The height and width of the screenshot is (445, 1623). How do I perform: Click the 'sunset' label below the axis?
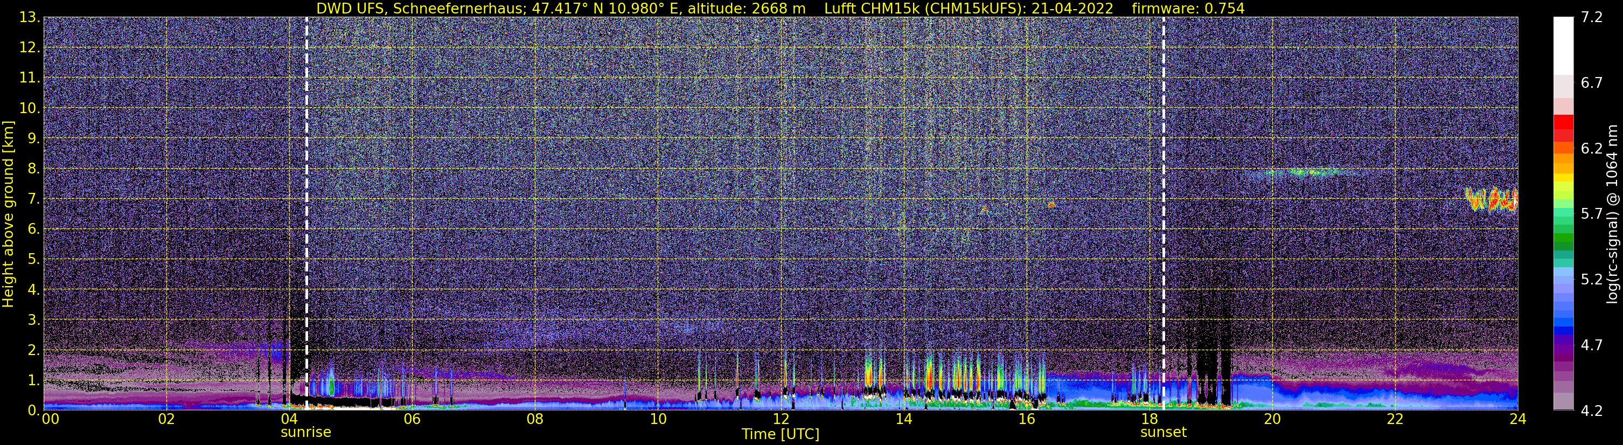1163,433
